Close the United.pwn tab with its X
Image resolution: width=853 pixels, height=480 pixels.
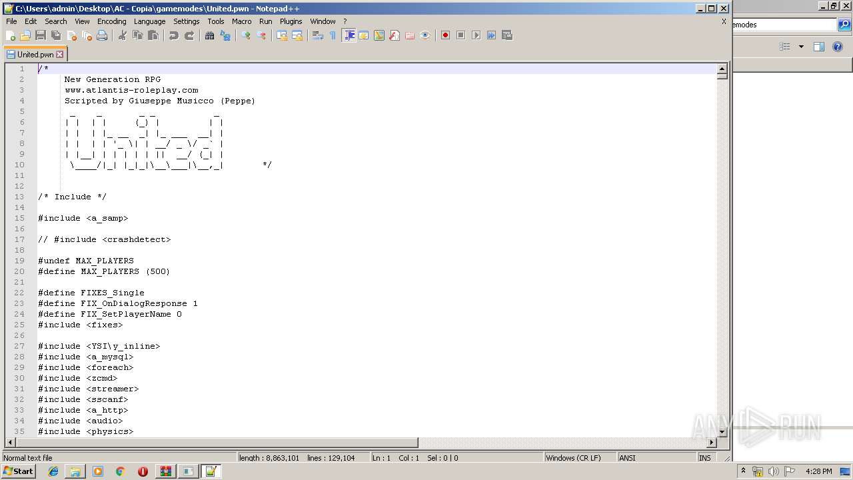[x=60, y=55]
